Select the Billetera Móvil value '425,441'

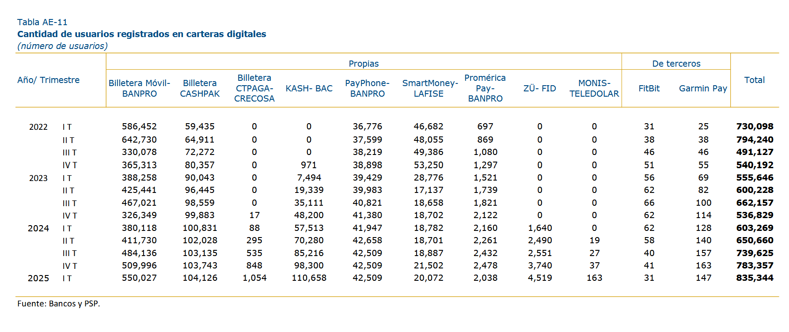139,190
